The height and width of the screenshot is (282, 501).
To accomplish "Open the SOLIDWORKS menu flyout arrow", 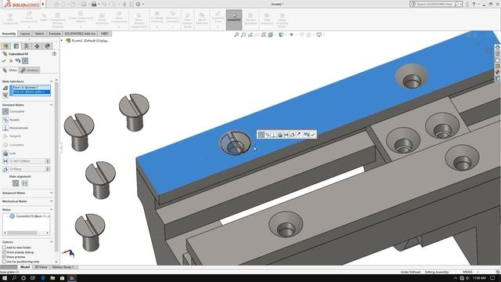I will coord(43,4).
